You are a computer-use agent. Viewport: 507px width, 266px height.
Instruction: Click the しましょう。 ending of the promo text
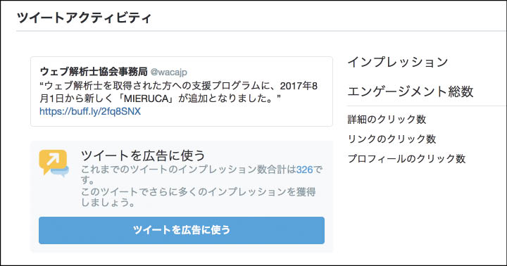pyautogui.click(x=108, y=203)
